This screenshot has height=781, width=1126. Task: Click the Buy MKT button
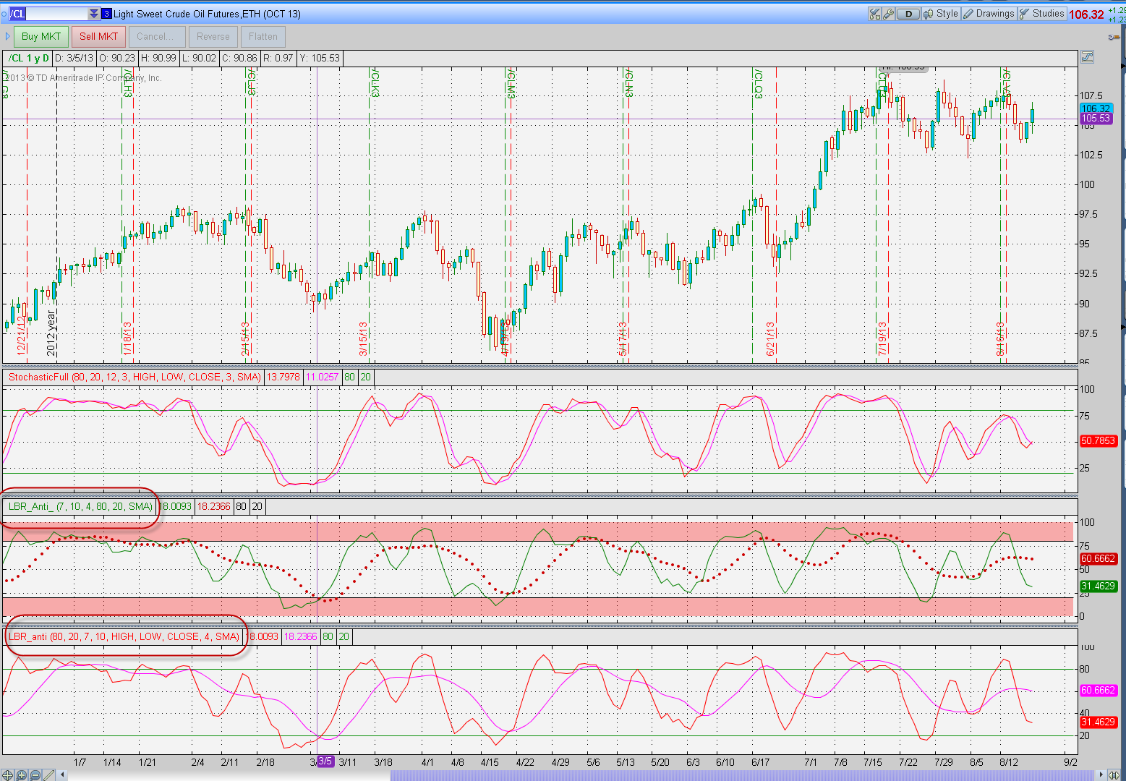[x=41, y=37]
